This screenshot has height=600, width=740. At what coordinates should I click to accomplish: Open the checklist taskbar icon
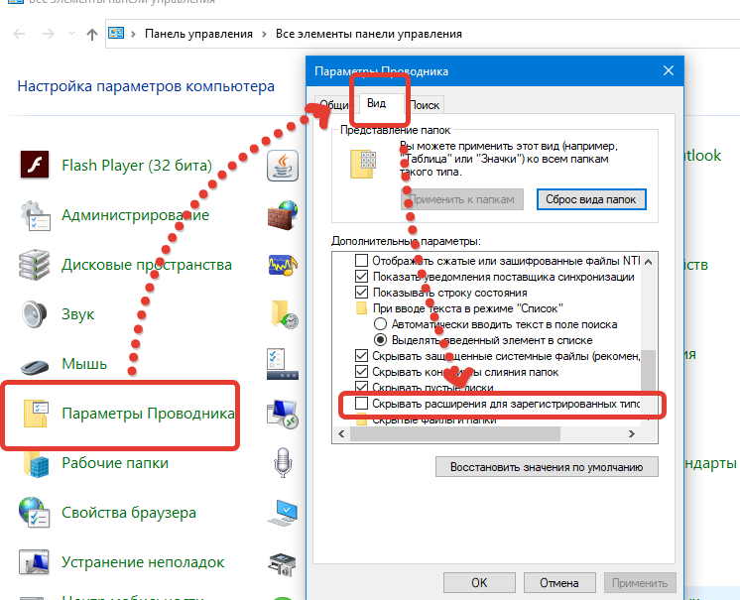click(283, 364)
